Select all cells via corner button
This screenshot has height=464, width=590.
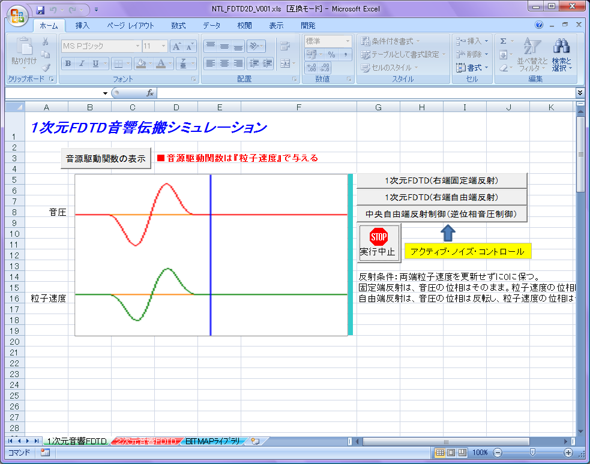coord(14,107)
